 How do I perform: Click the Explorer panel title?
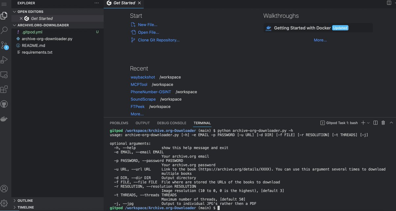pyautogui.click(x=26, y=3)
